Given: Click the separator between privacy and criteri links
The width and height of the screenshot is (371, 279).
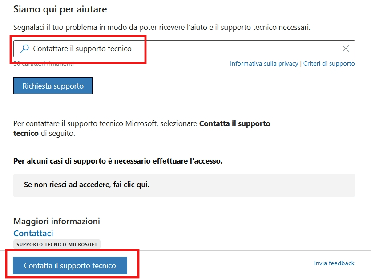Looking at the screenshot, I should coord(301,64).
